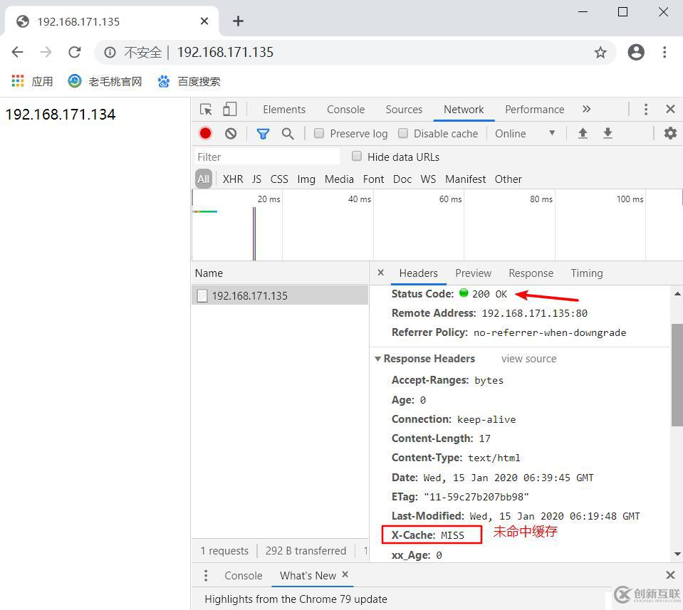Click the Filter text field
This screenshot has height=610, width=683.
(266, 157)
